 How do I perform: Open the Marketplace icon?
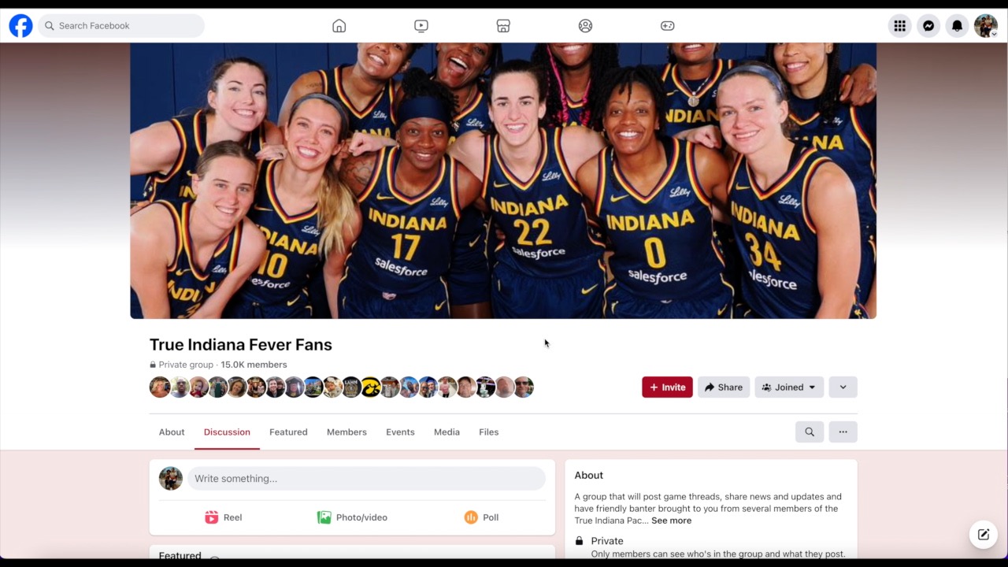(x=503, y=26)
